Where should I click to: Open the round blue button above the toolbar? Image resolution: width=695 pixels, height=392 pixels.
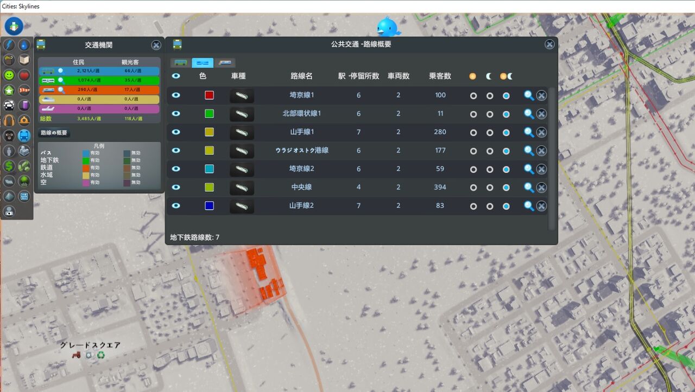click(x=14, y=26)
